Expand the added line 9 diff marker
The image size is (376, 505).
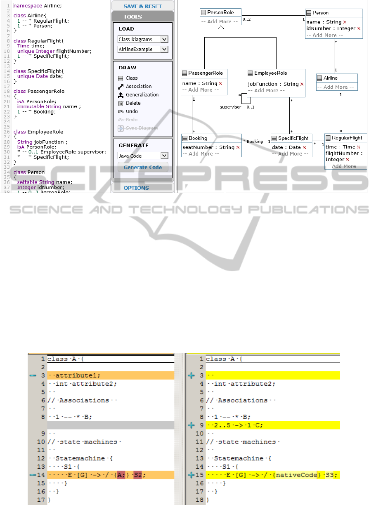191,425
